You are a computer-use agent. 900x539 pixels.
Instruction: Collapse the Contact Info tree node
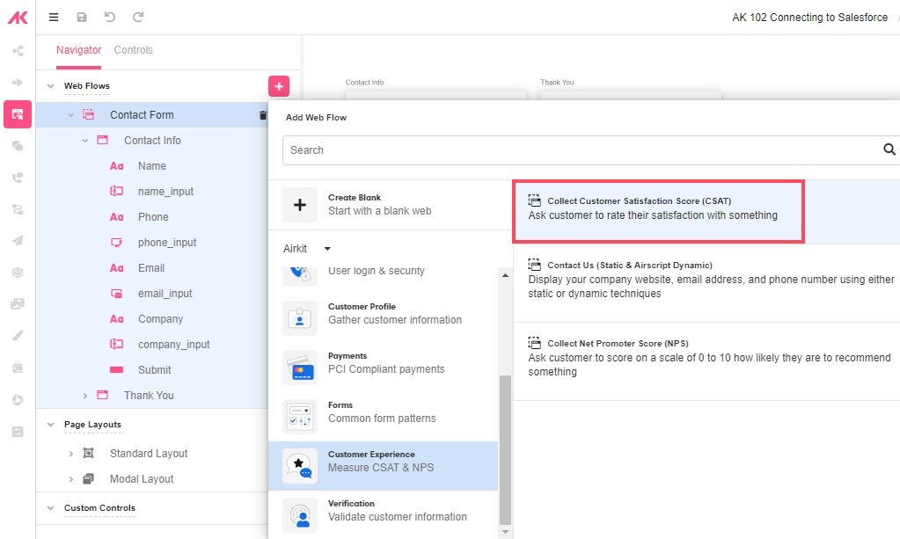(85, 141)
